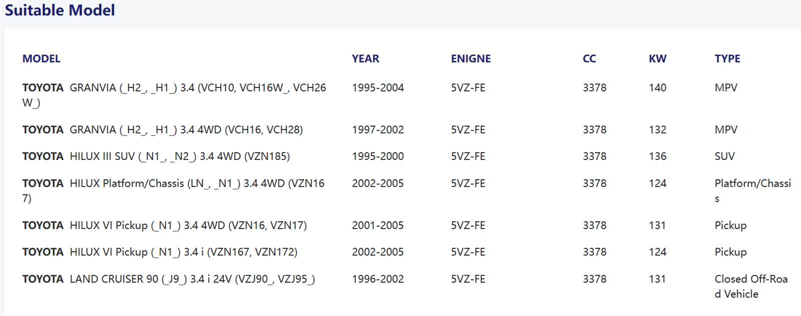Select the HILUX VI Pickup 3.4 4WD row

coord(407,225)
